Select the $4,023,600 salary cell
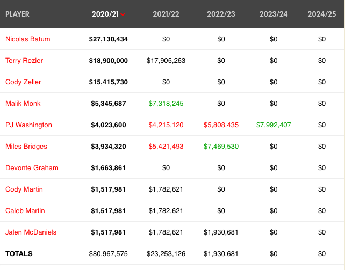Screen dimensions: 345x270 (x=108, y=125)
